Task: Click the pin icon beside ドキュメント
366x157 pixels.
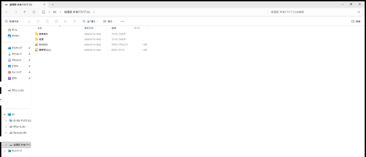Action: 29,60
